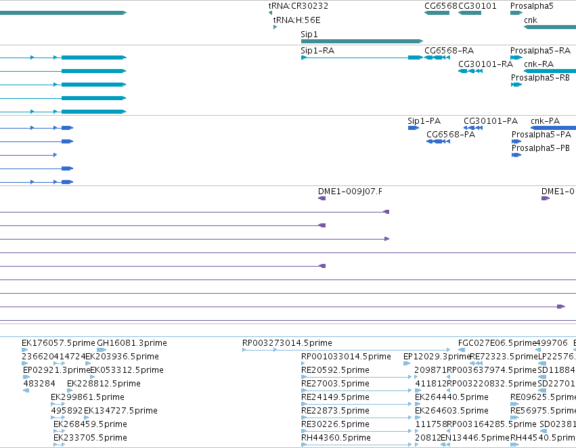
Task: Select the CG30101 gene feature
Action: click(470, 13)
